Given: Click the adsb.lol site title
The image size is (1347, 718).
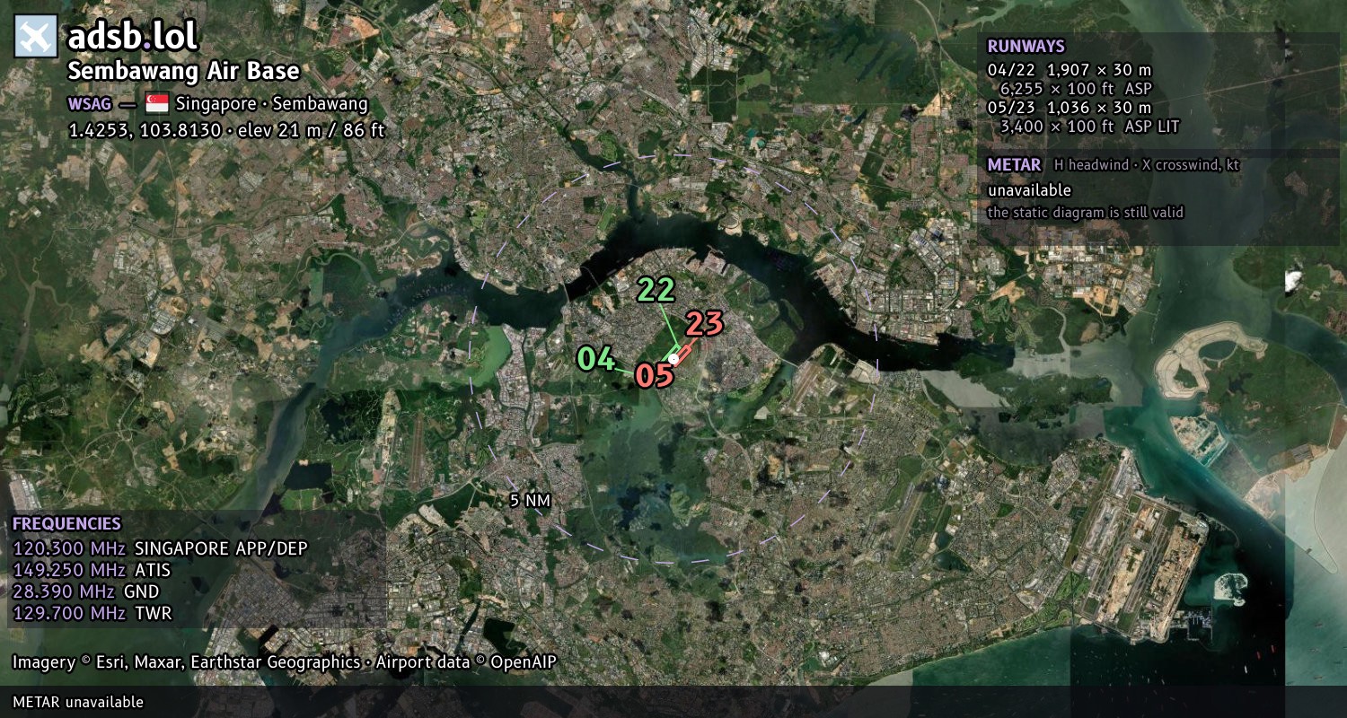Looking at the screenshot, I should point(133,36).
